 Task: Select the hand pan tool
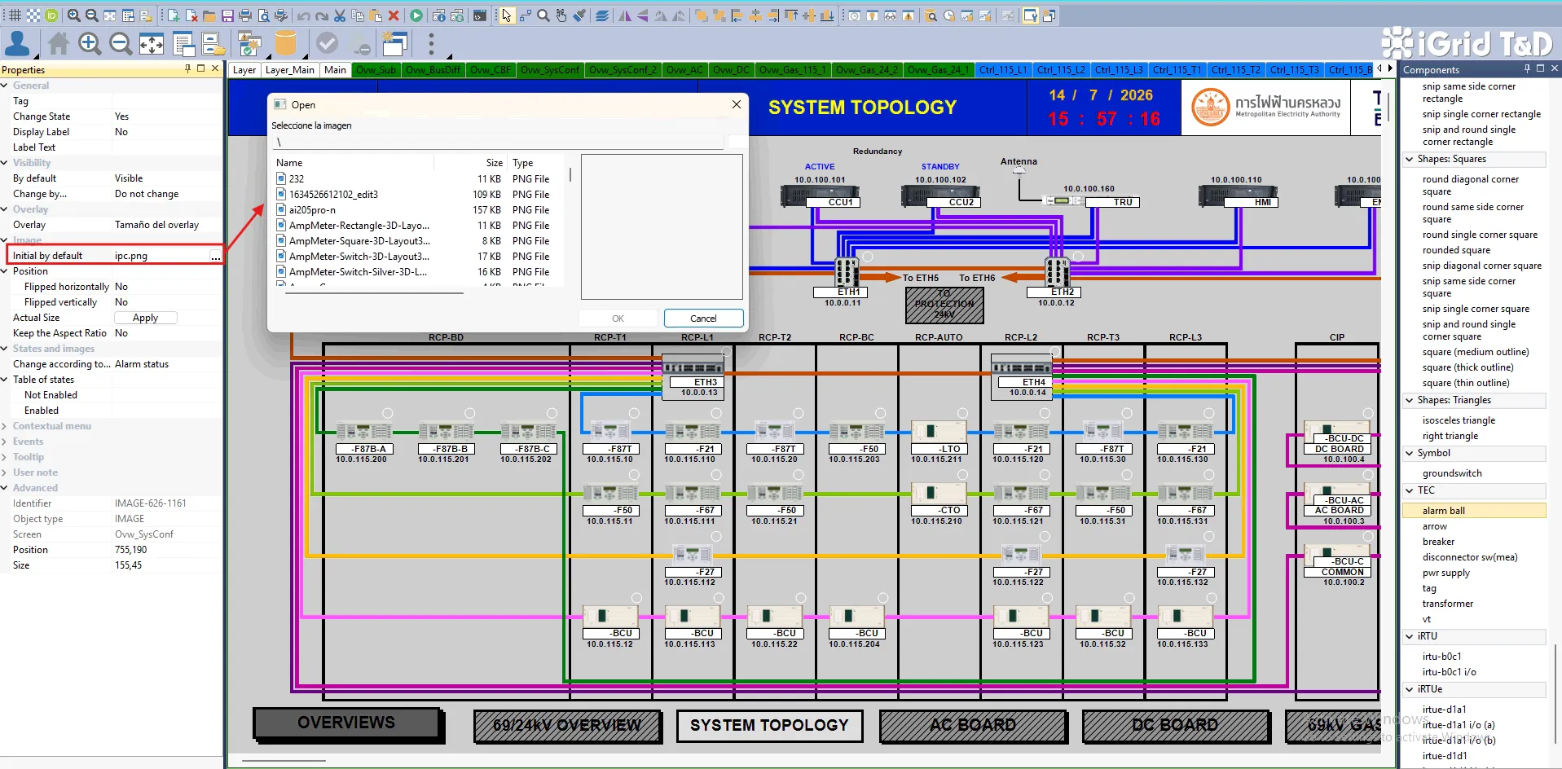point(561,15)
